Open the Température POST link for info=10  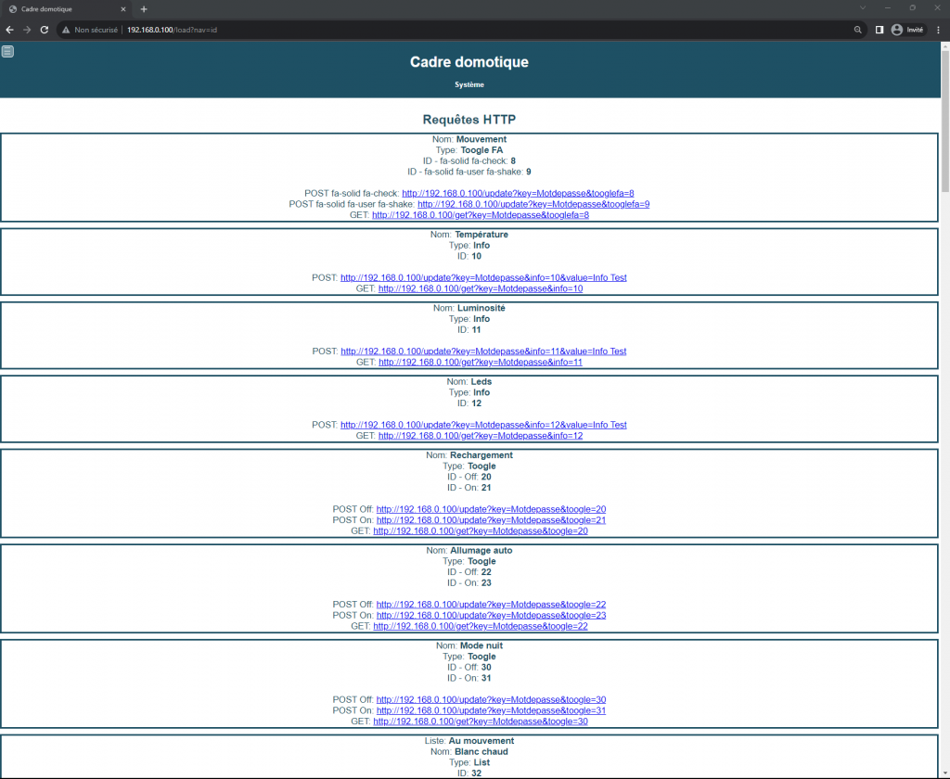[x=482, y=277]
